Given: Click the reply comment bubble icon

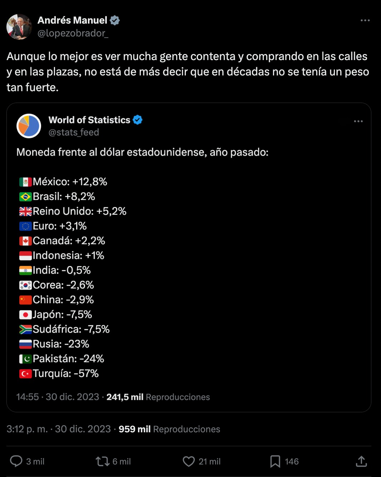Looking at the screenshot, I should click(x=16, y=461).
